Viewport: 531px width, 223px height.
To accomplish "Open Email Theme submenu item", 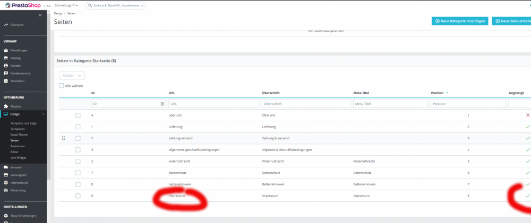I will [x=19, y=135].
